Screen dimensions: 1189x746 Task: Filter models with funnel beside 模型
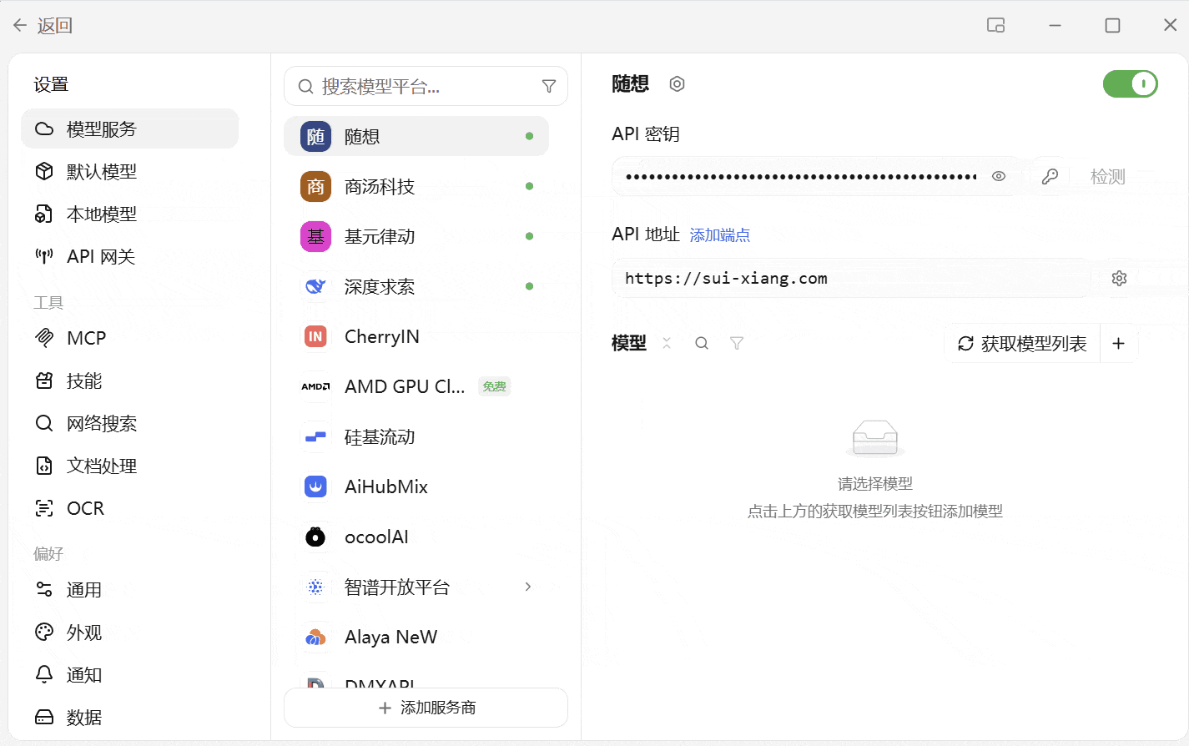point(737,343)
